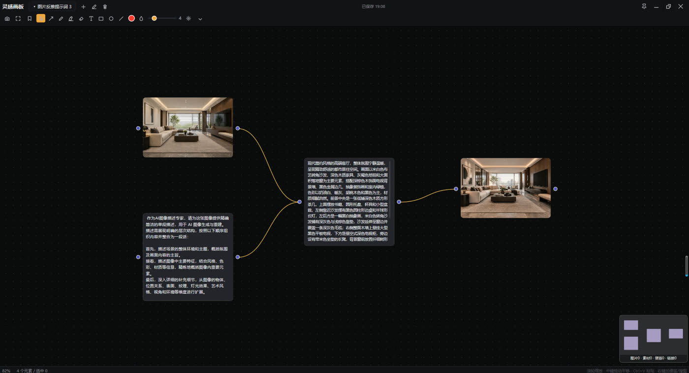Click the water drop opacity icon
This screenshot has height=373, width=689.
(x=141, y=19)
